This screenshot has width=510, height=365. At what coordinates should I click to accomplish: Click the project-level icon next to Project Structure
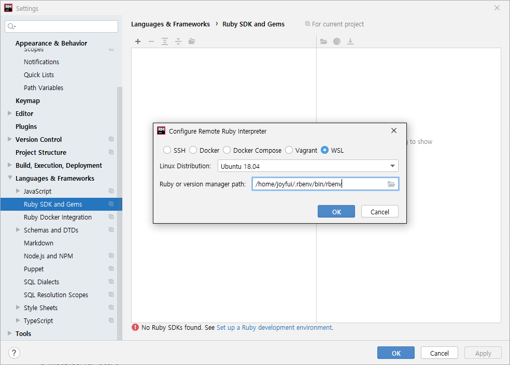[111, 152]
